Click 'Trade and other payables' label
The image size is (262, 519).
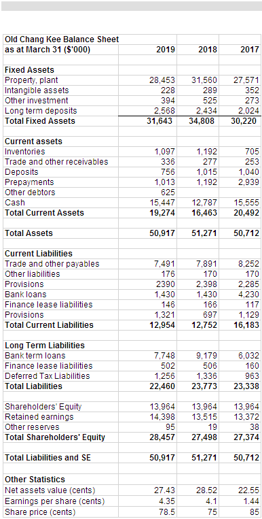pyautogui.click(x=52, y=264)
